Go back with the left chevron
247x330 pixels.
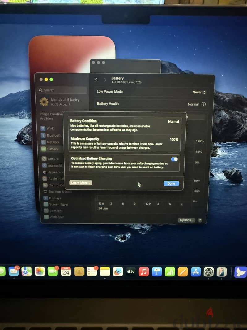coord(96,80)
